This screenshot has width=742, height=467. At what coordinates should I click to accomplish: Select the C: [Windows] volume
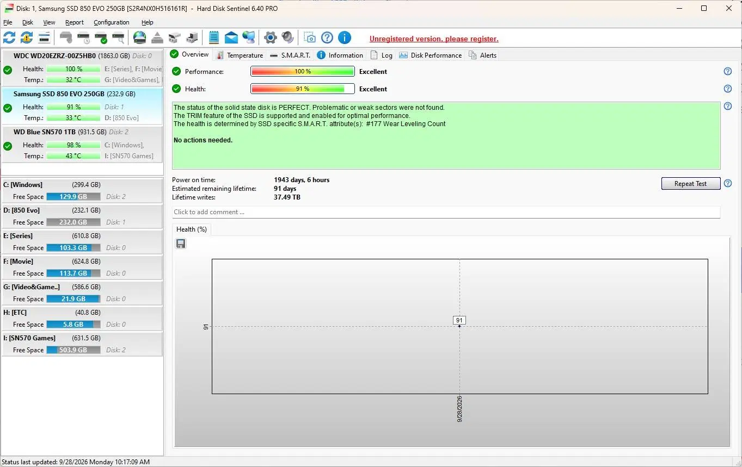point(82,190)
